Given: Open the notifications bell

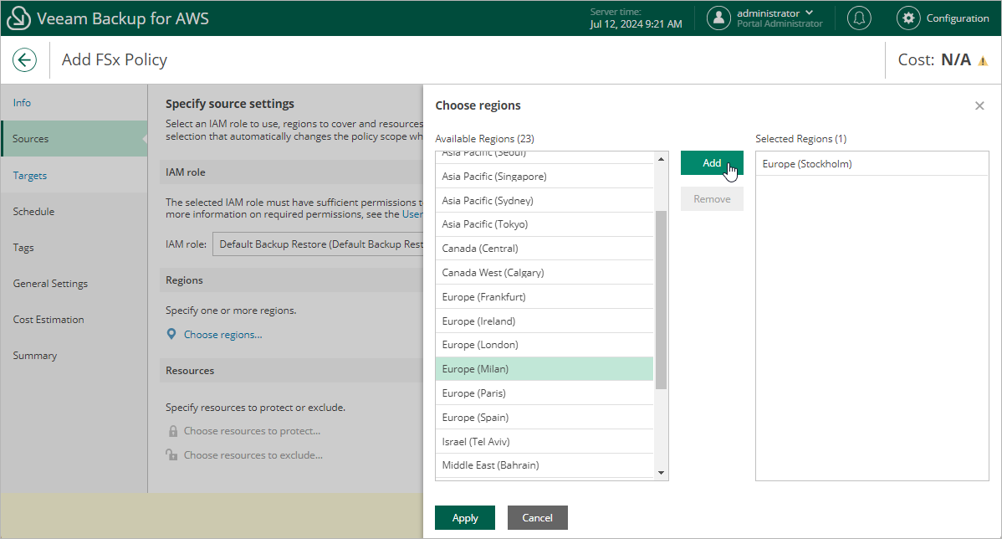Looking at the screenshot, I should 859,18.
